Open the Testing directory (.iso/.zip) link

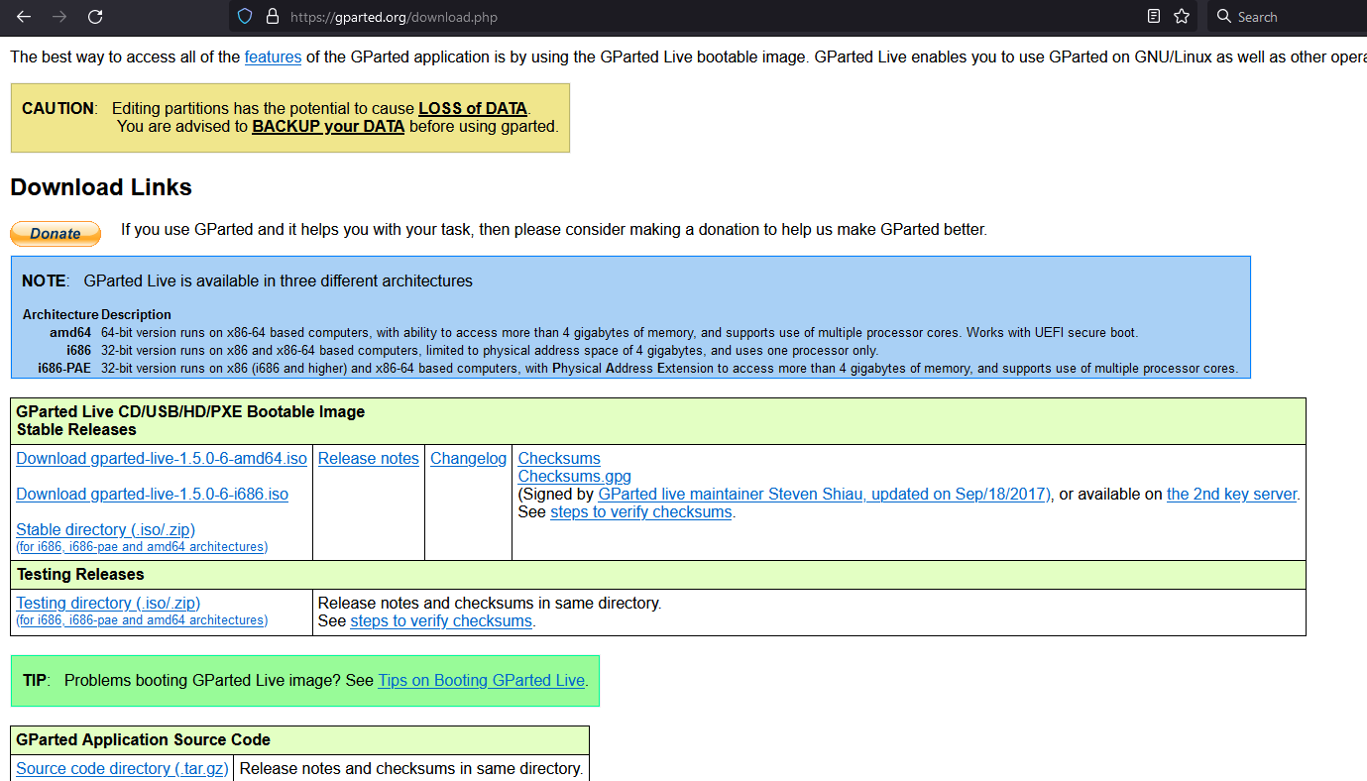coord(108,604)
